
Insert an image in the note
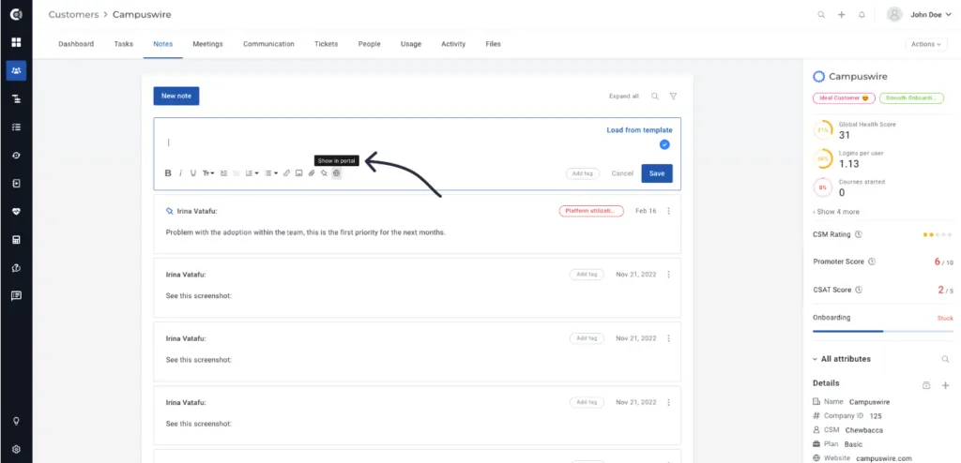(x=299, y=173)
